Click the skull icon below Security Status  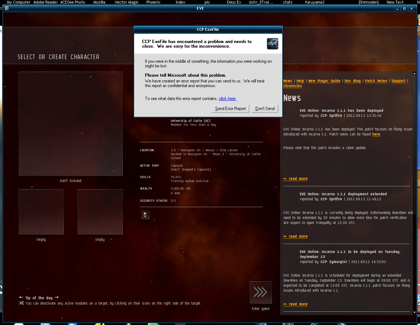click(x=145, y=215)
